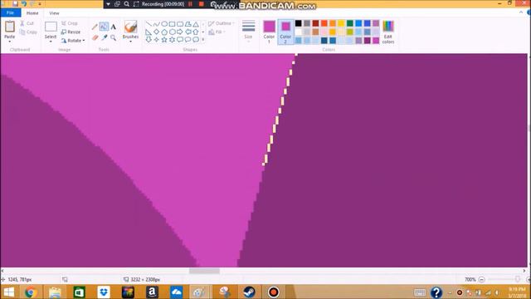Open the Paste dropdown arrow

(10, 42)
